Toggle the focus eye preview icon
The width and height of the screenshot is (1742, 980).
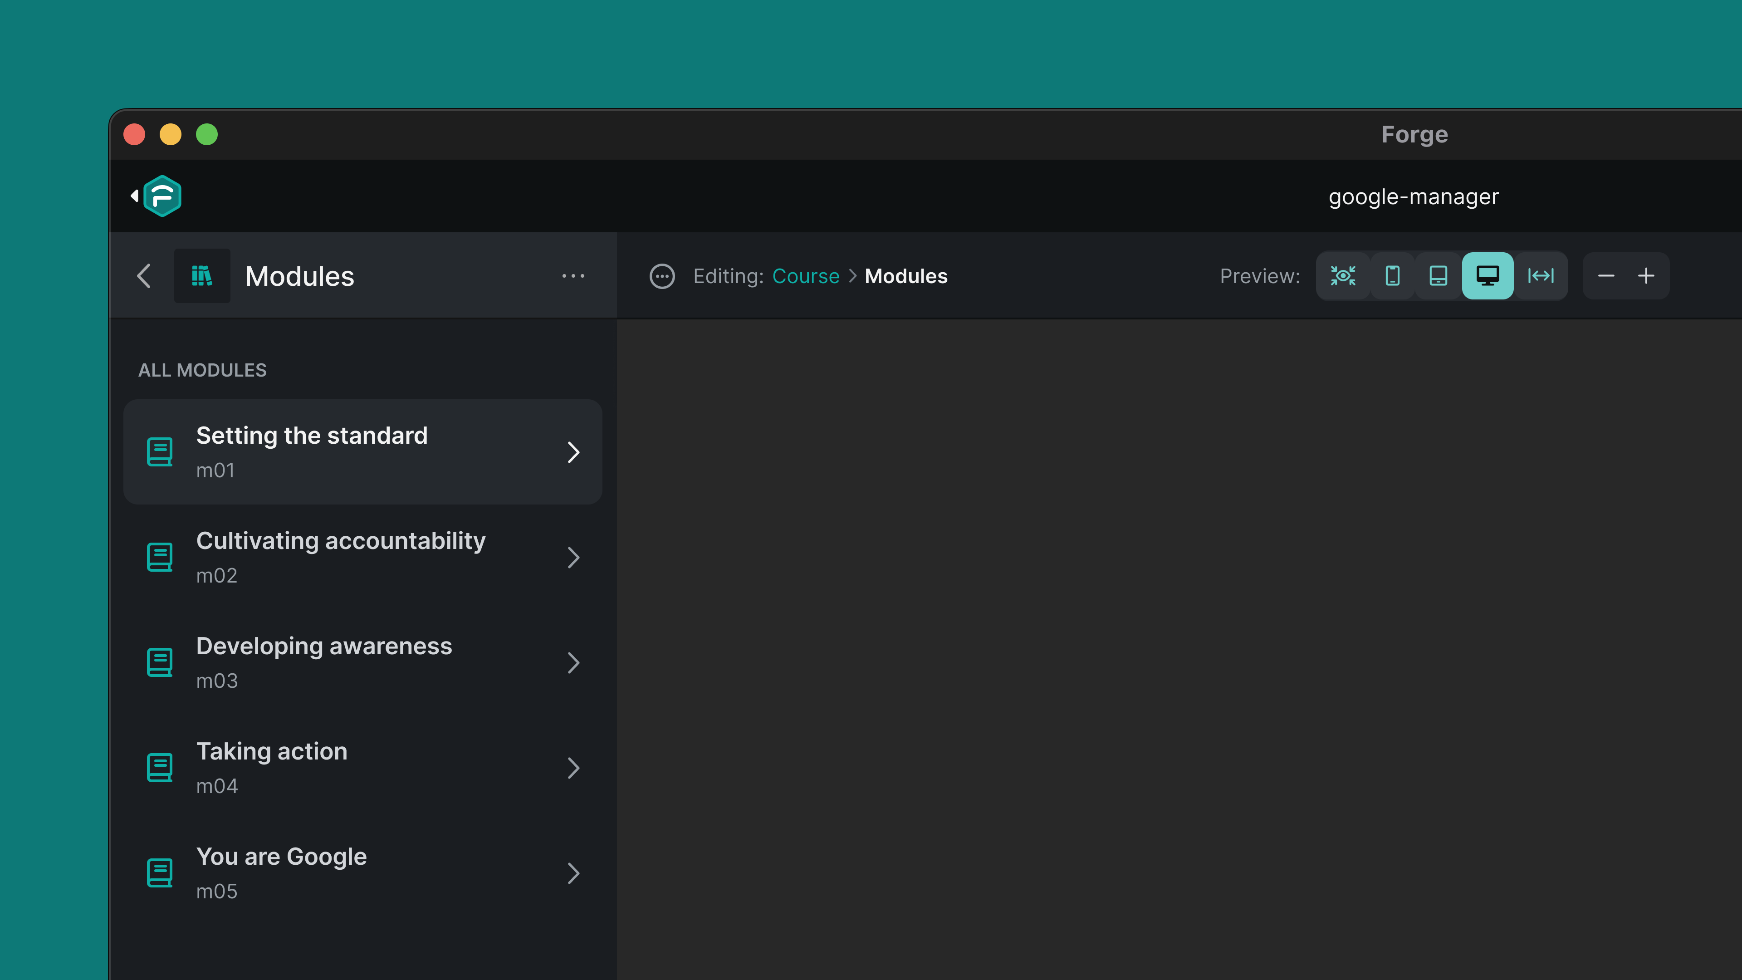click(1343, 276)
